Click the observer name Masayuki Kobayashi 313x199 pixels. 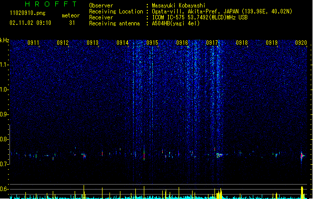(179, 5)
